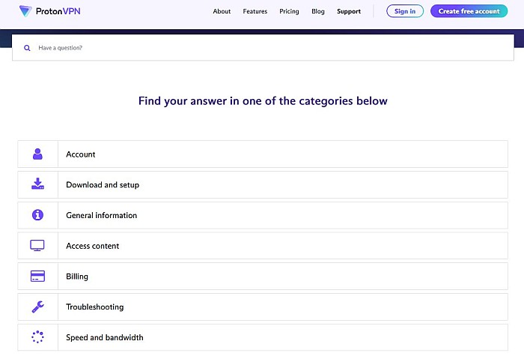
Task: Open the Speed and bandwidth category
Action: (x=263, y=337)
